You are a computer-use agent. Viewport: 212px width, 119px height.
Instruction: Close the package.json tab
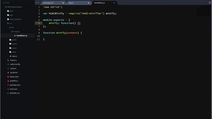[63, 3]
